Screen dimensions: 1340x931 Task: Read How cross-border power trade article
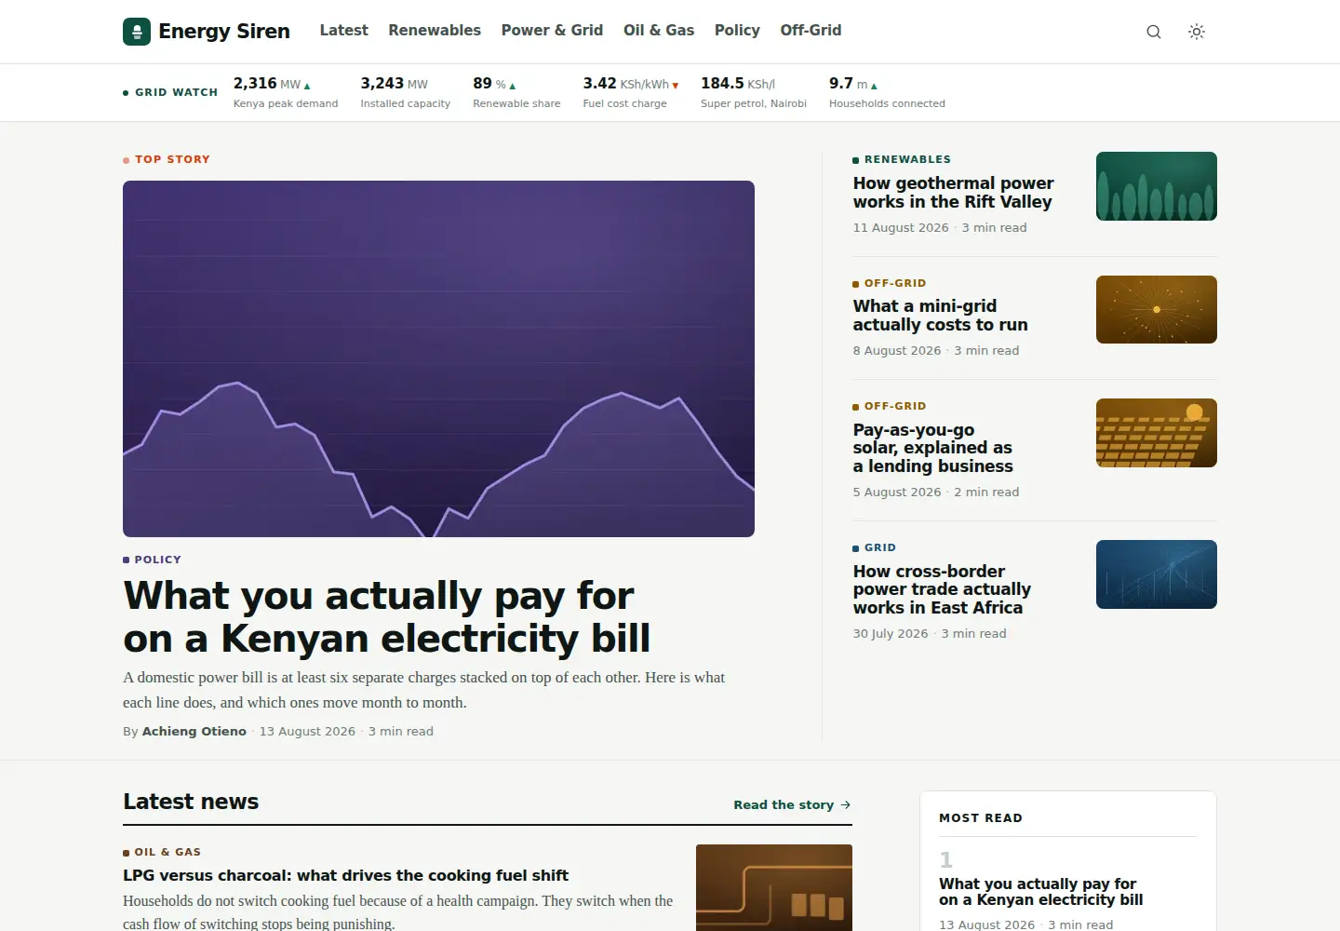click(942, 589)
